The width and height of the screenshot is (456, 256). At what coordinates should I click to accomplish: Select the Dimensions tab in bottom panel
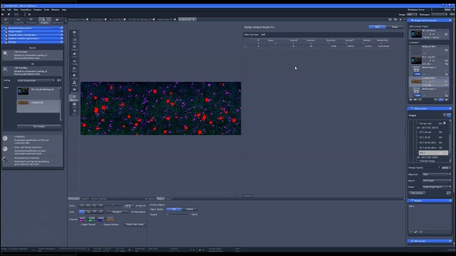(73, 199)
